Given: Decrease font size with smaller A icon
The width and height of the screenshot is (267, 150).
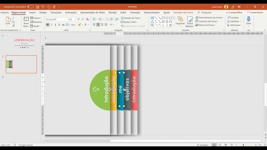Looking at the screenshot, I should point(83,19).
